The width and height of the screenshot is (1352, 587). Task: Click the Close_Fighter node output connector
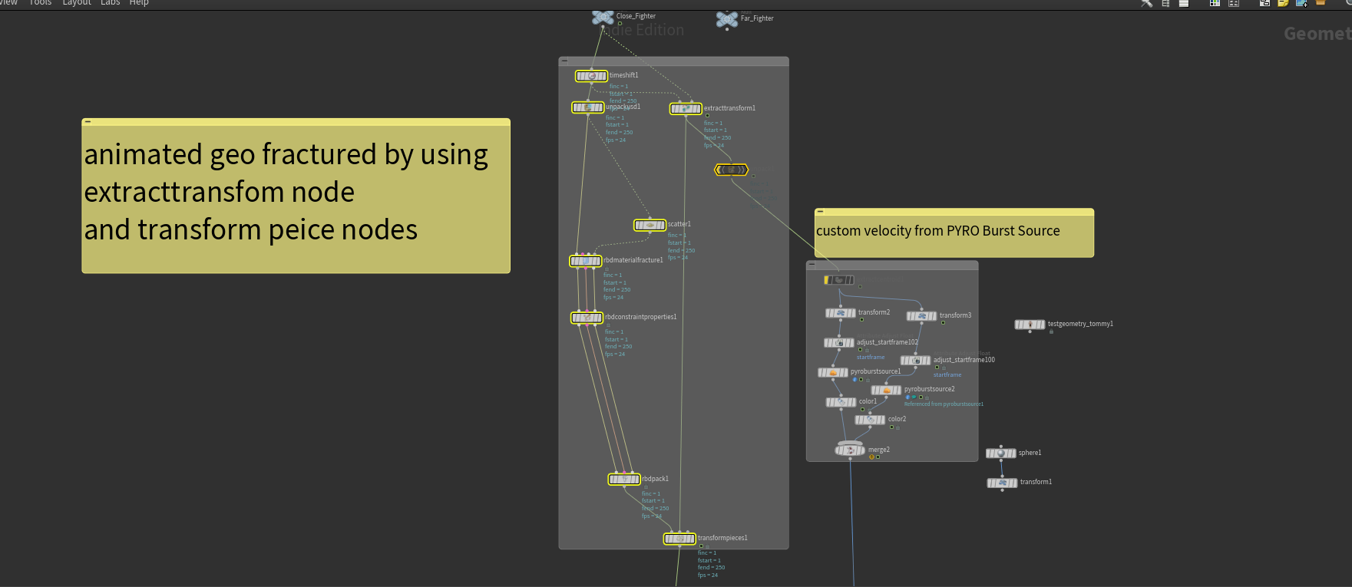pos(603,27)
